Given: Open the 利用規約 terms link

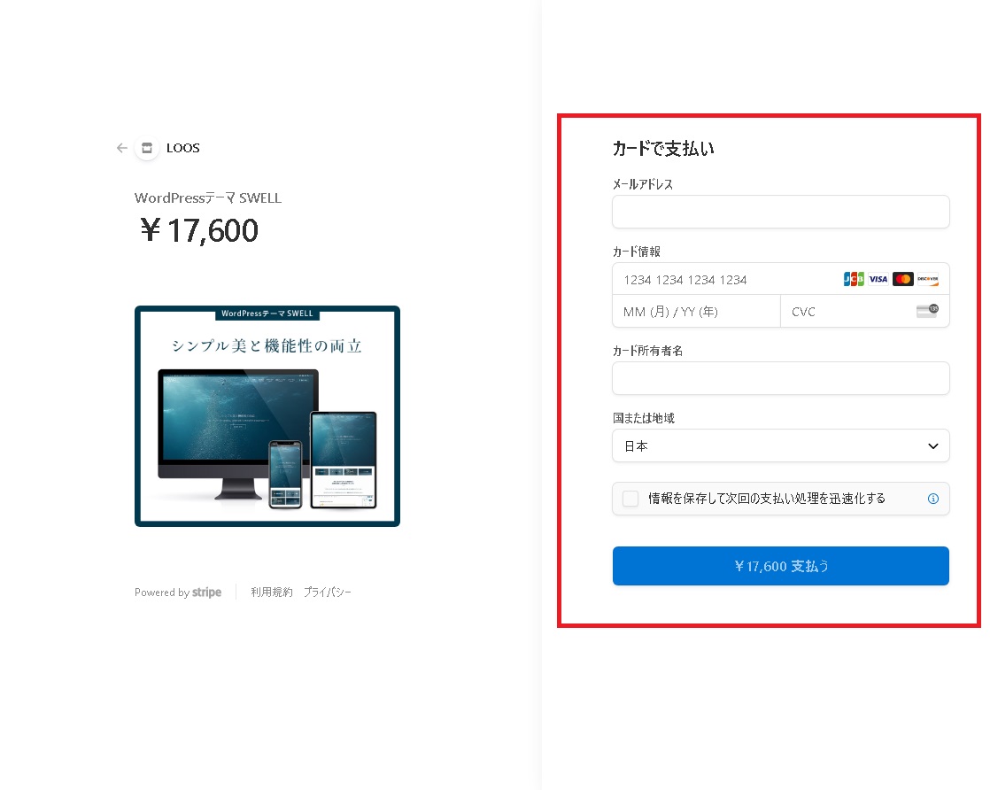Looking at the screenshot, I should point(272,592).
